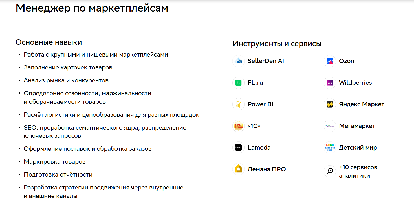Click "Определение сезонности, маржинальности" list item
The image size is (414, 201).
(87, 98)
